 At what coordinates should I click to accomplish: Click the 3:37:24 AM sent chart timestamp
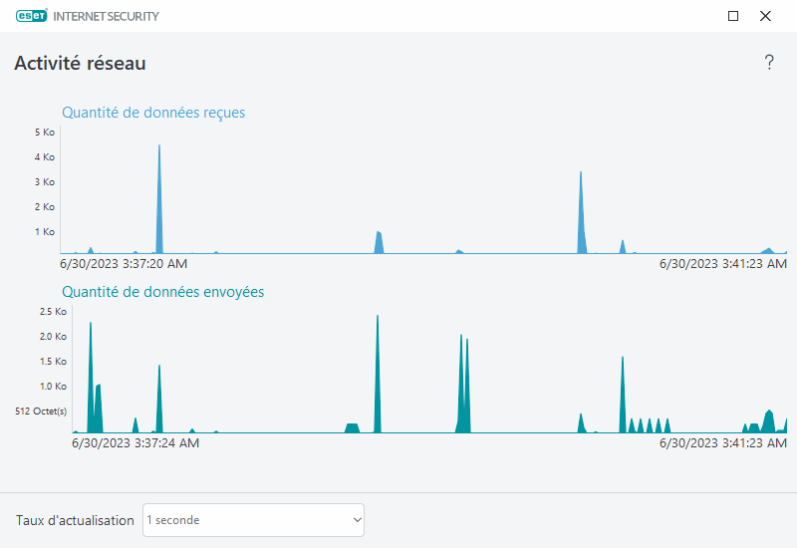click(135, 443)
